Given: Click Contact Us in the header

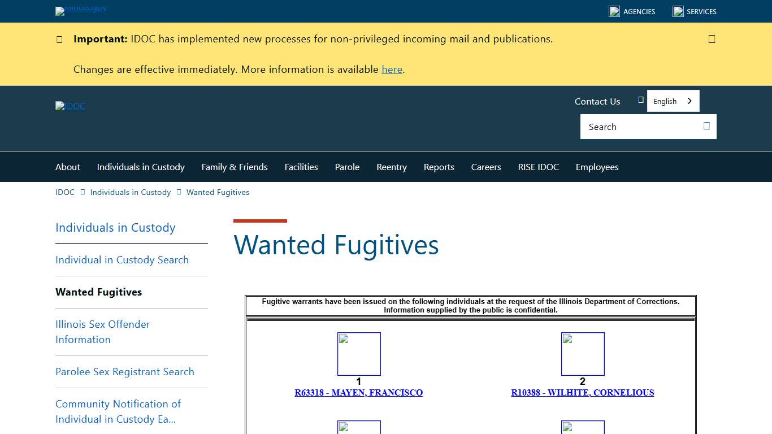Looking at the screenshot, I should click(597, 101).
